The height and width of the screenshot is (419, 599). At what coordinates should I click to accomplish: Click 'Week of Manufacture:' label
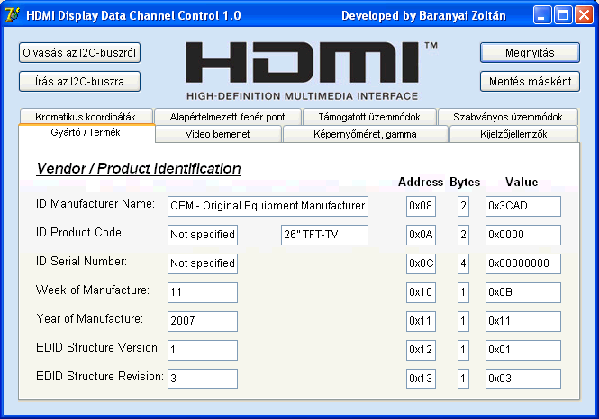pos(93,290)
